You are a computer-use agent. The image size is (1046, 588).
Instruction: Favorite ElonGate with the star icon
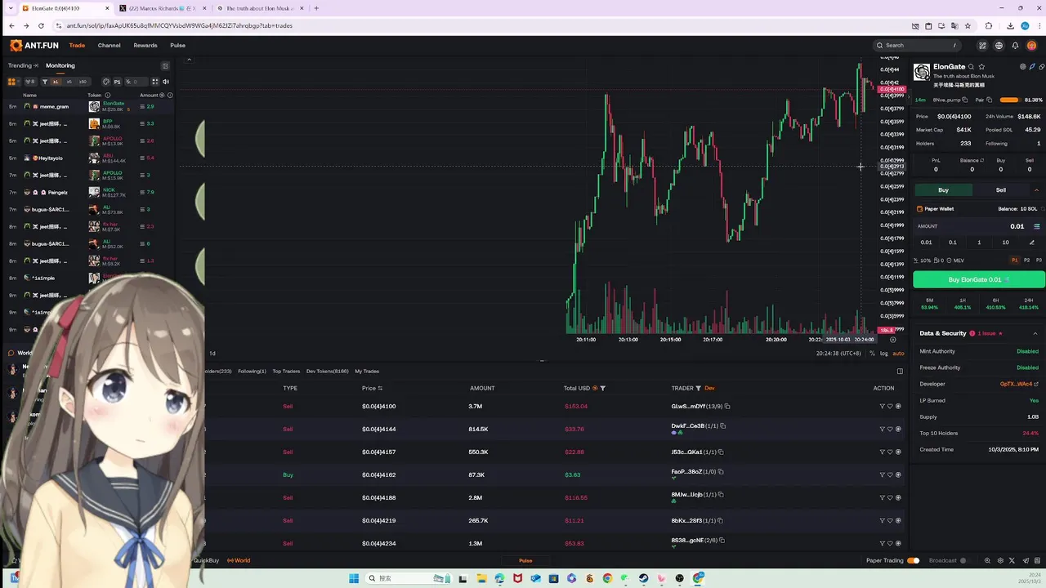pos(981,67)
